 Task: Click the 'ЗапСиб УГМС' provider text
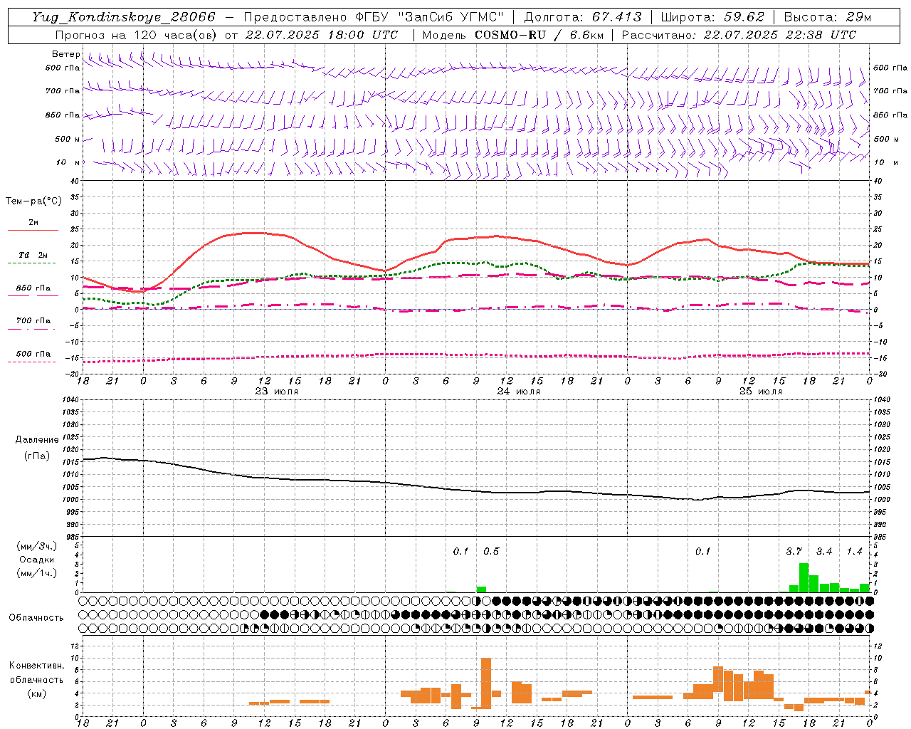(x=452, y=17)
